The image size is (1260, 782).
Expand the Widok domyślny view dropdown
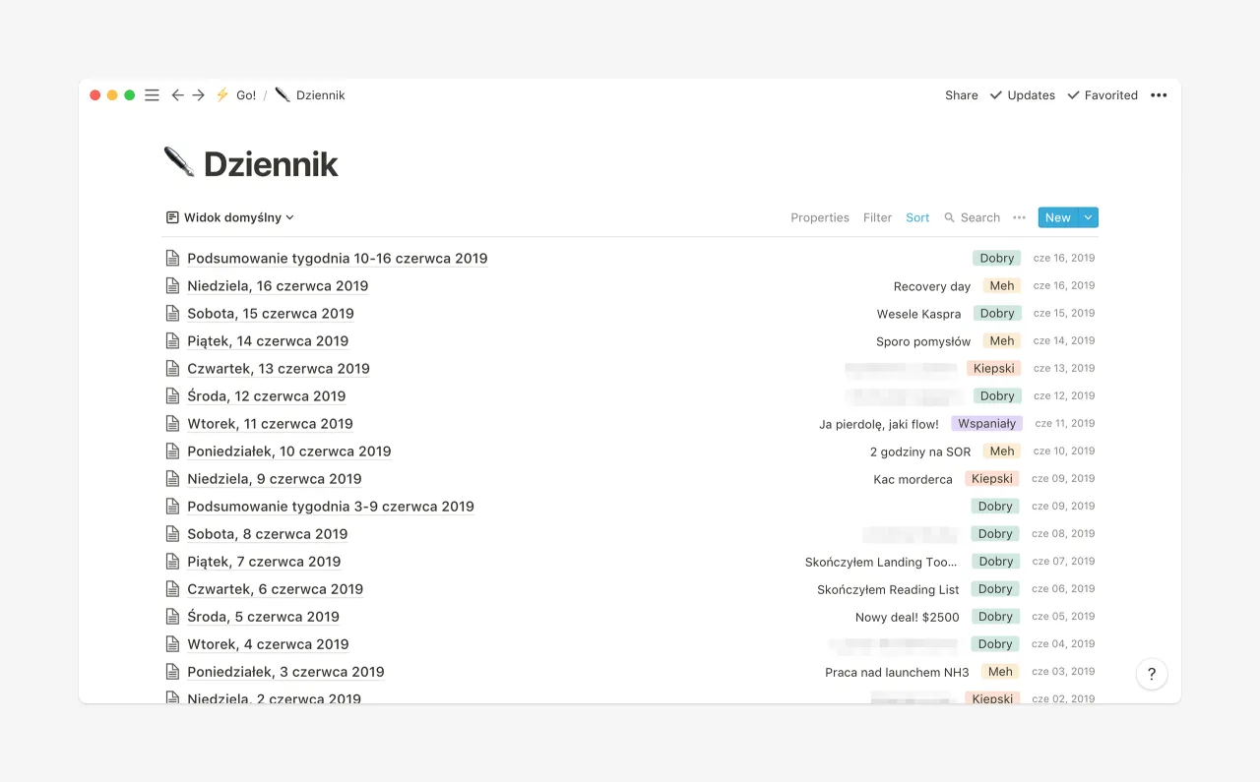pos(231,218)
